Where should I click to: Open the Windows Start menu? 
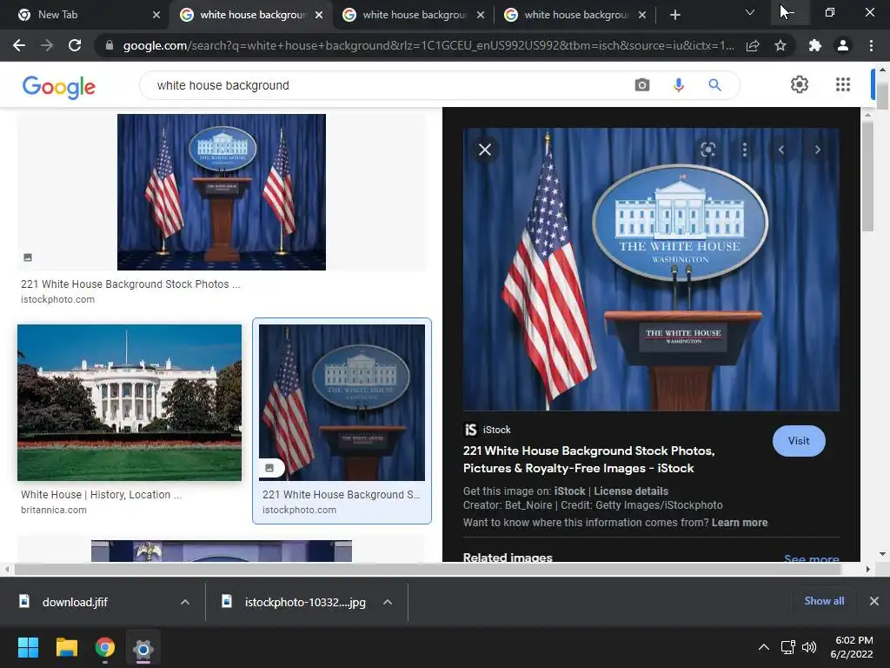click(x=28, y=647)
